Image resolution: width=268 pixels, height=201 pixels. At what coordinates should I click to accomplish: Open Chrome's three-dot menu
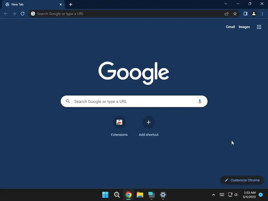pos(262,14)
